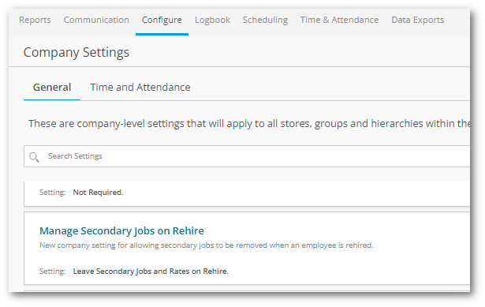
Task: Click into the Search Settings field
Action: click(x=247, y=156)
